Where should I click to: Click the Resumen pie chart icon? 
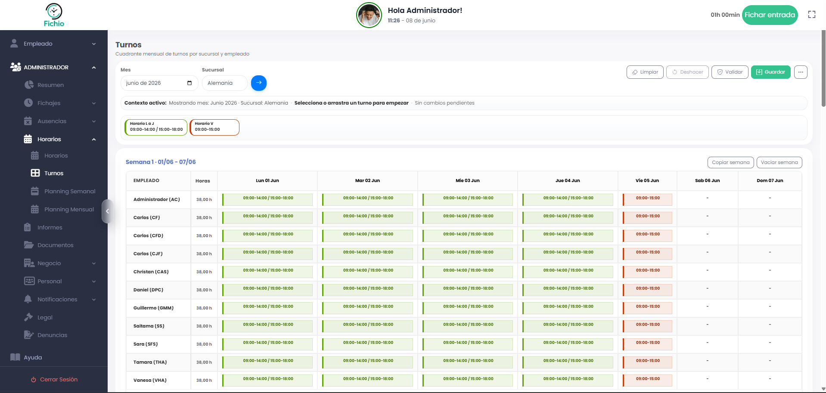click(29, 85)
